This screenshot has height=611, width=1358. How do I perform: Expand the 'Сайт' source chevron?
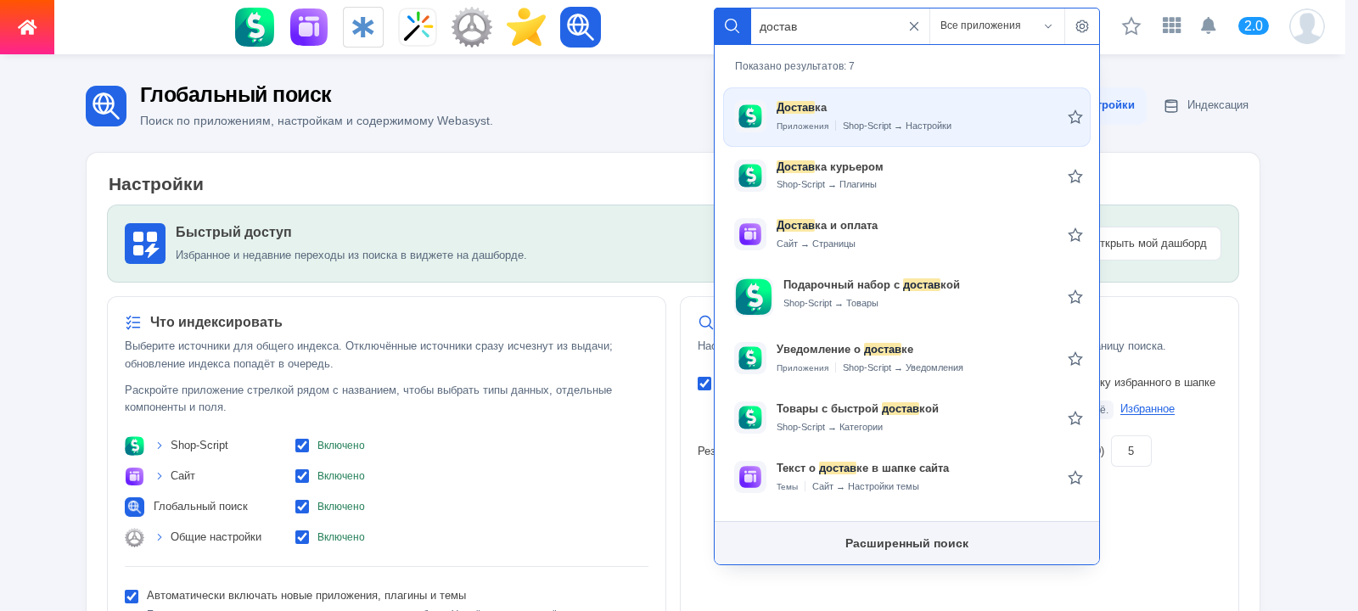coord(159,476)
